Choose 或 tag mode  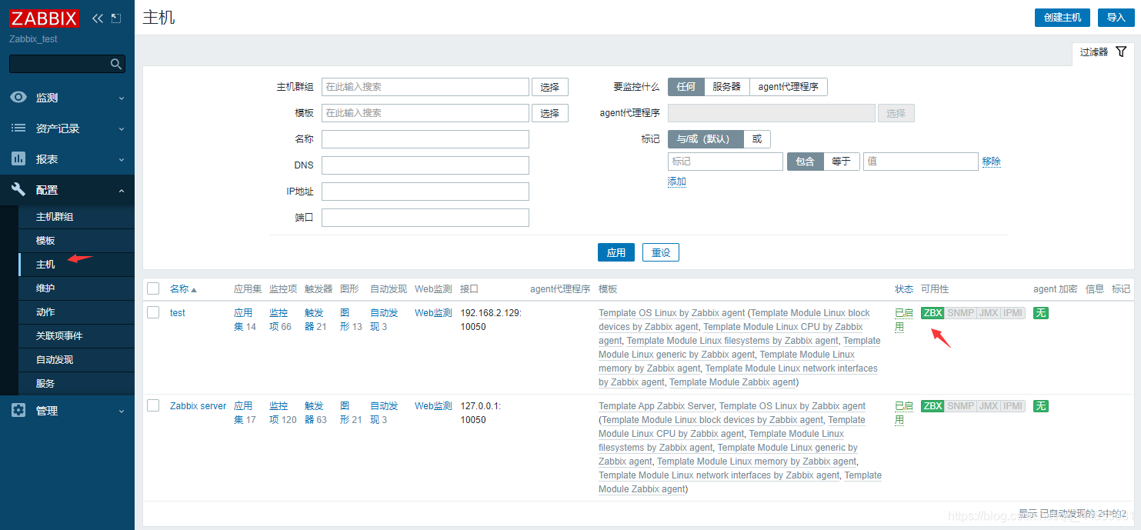pyautogui.click(x=757, y=139)
